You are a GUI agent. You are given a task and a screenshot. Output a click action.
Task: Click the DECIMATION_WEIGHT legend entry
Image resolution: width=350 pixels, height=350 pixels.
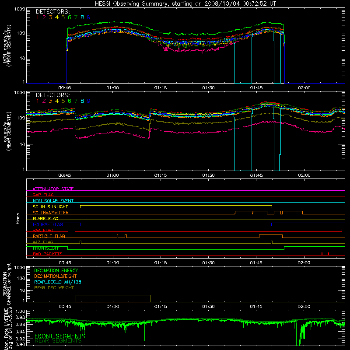point(56,276)
